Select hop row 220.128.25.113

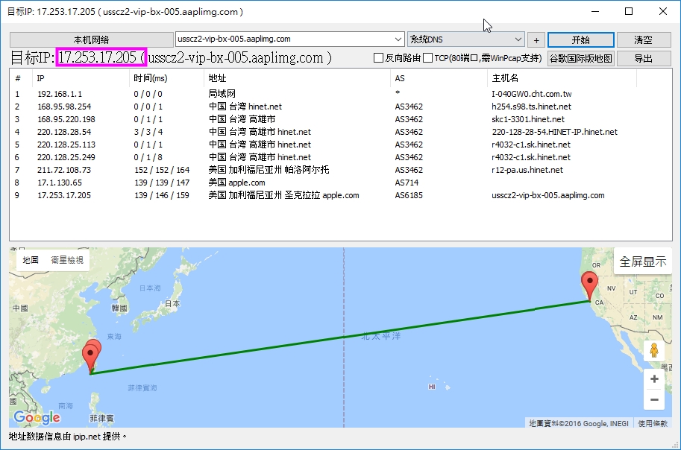[340, 144]
